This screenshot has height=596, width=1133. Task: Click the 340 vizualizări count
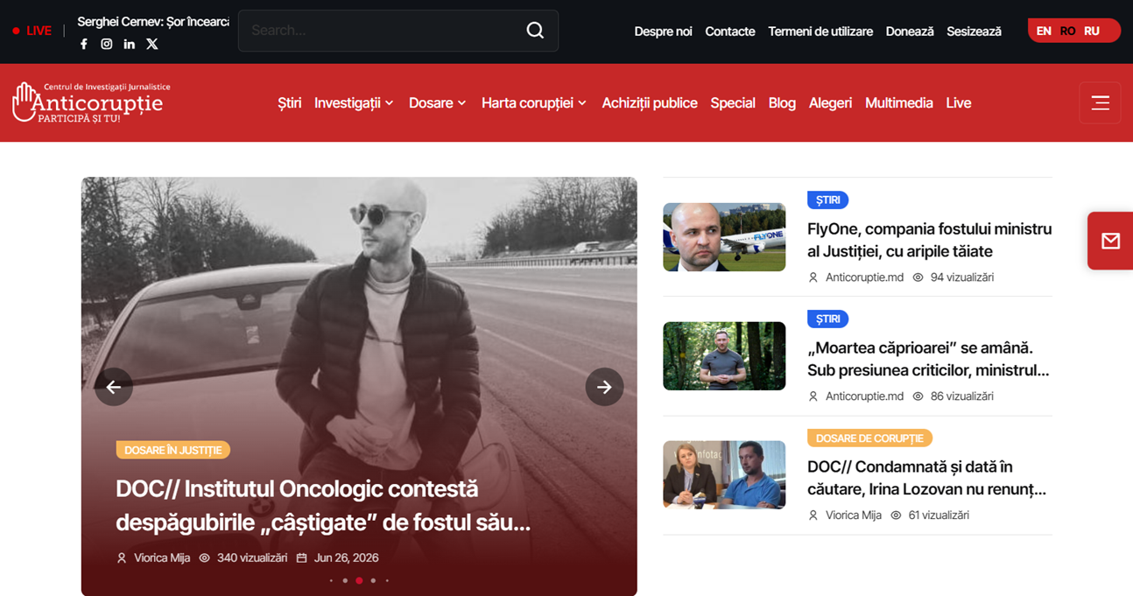pos(252,557)
